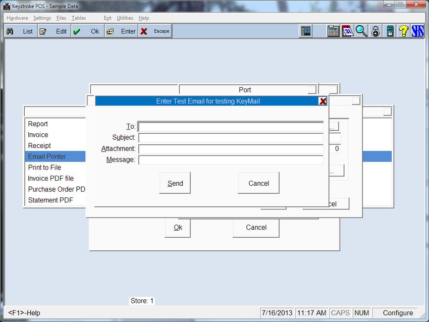Click the F1 Help status text
The width and height of the screenshot is (429, 322).
[24, 313]
